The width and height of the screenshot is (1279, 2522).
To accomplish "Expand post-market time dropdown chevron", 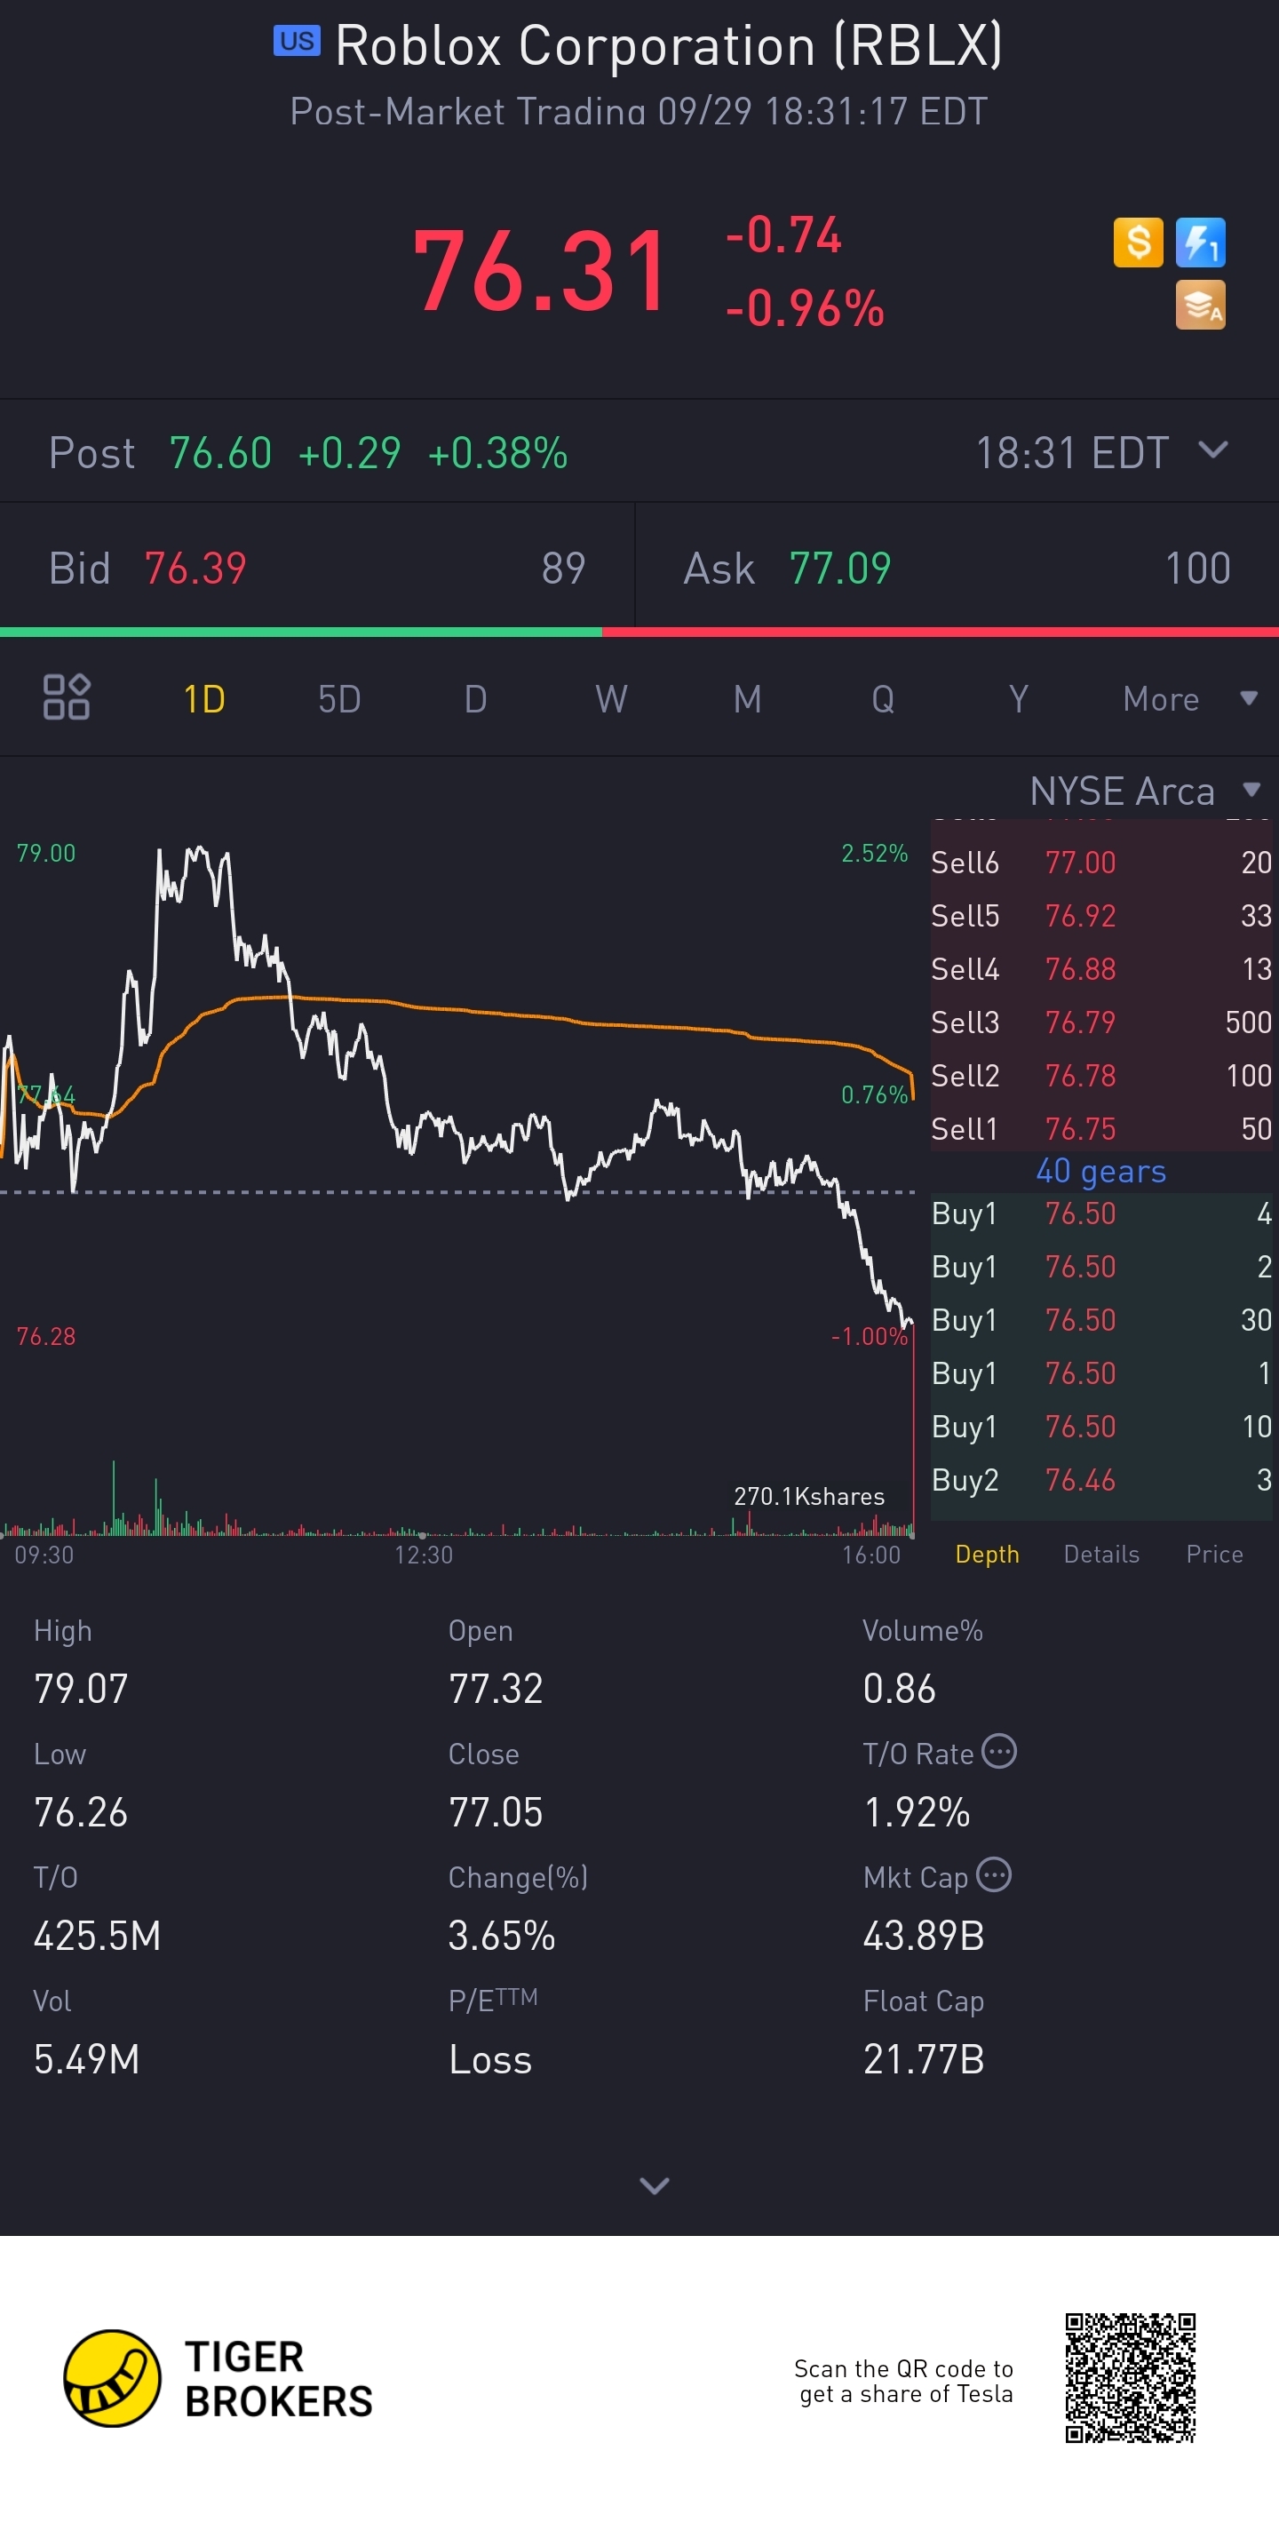I will click(1213, 450).
